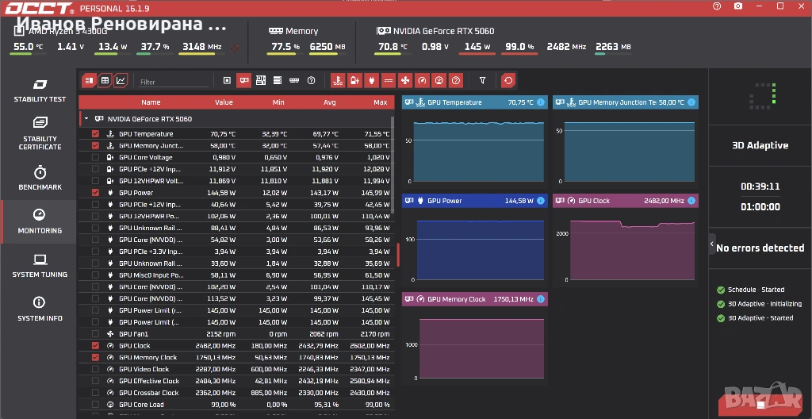The image size is (812, 419).
Task: Collapse the right side panel arrow
Action: (712, 244)
